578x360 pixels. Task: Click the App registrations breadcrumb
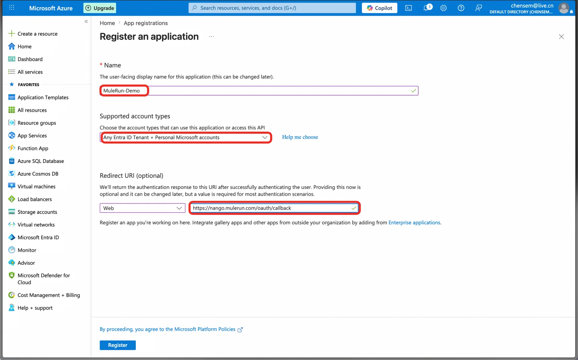point(146,23)
